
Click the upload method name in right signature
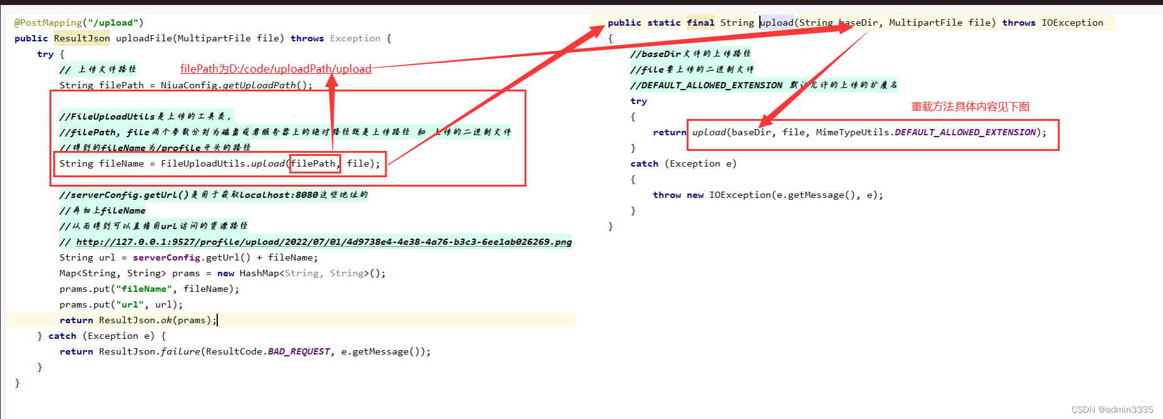pyautogui.click(x=777, y=23)
